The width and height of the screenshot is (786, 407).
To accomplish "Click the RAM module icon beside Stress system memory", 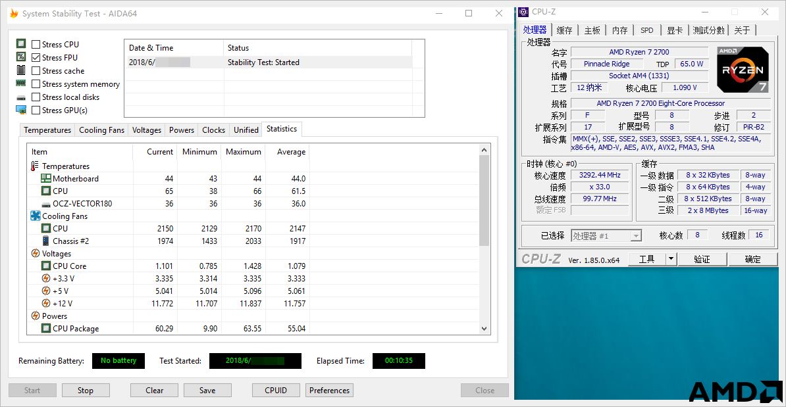I will coord(21,83).
